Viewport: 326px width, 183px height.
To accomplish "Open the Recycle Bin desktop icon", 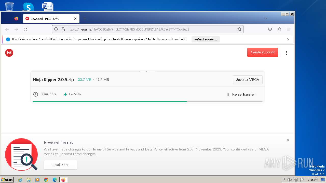I will click(x=9, y=6).
